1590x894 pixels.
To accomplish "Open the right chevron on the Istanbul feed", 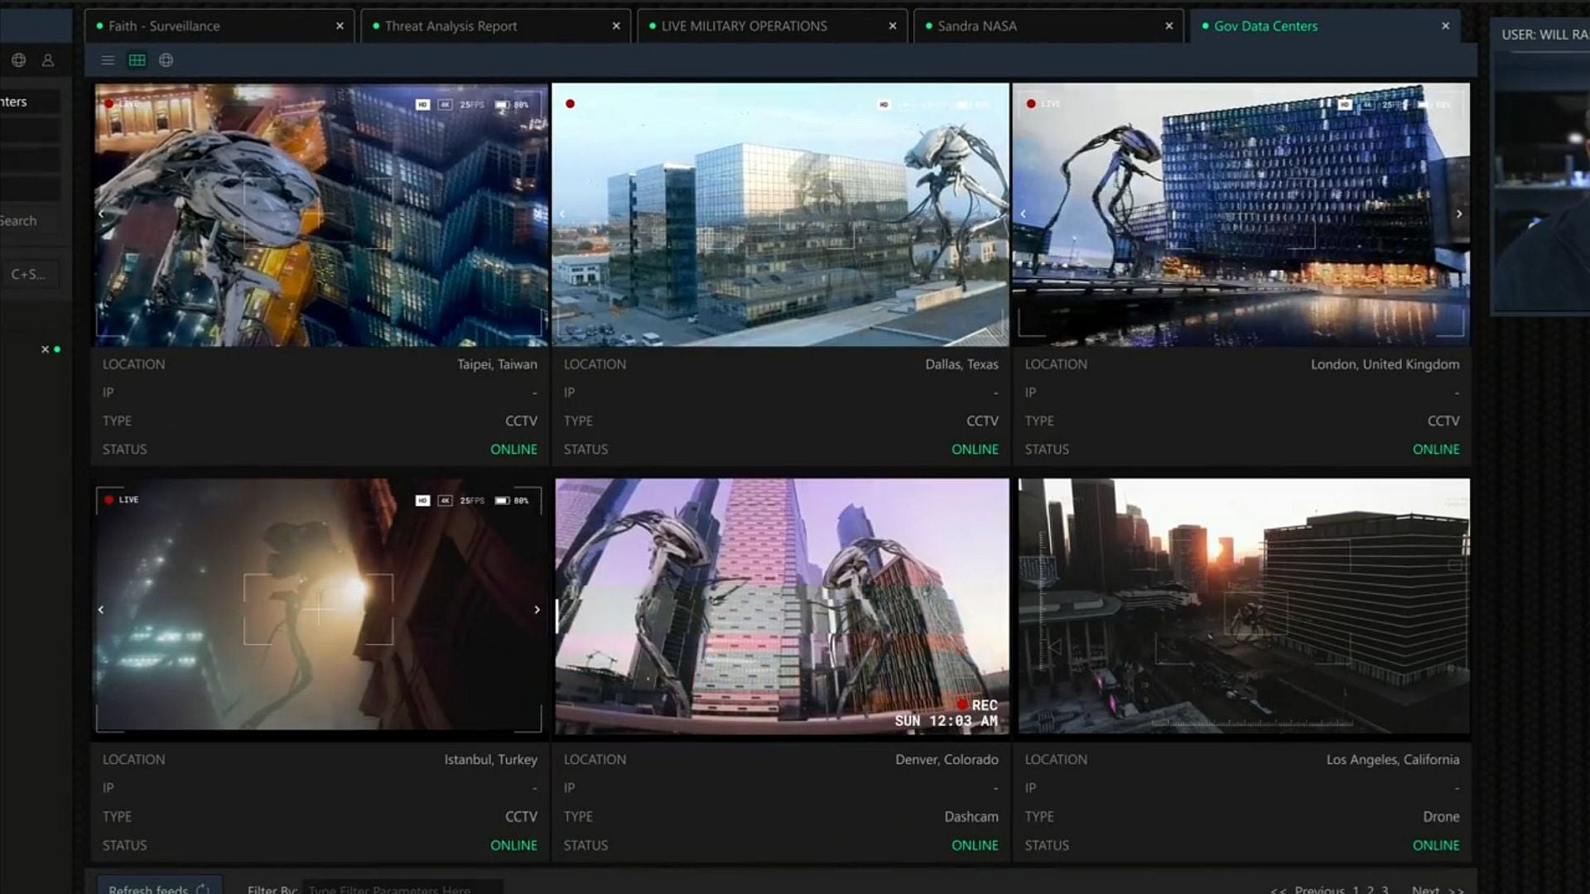I will 538,609.
